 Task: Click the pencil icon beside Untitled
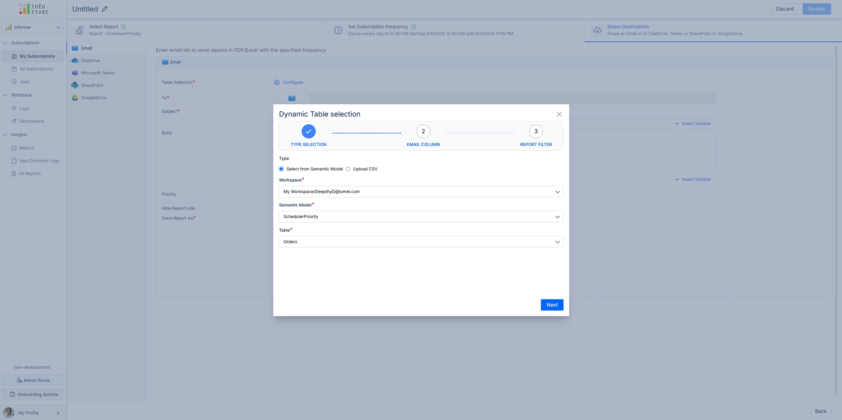coord(105,9)
